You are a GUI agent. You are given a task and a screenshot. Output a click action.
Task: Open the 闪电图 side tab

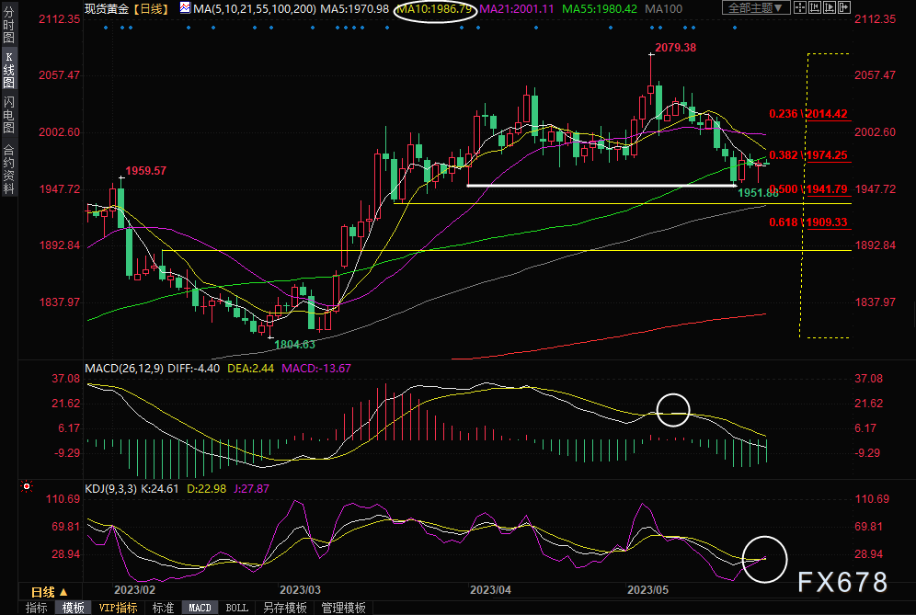pyautogui.click(x=8, y=115)
